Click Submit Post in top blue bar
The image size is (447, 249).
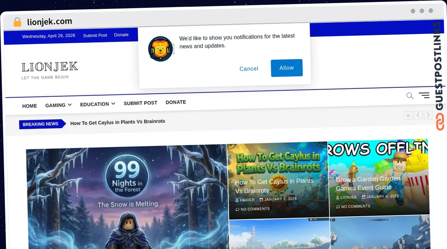(95, 35)
